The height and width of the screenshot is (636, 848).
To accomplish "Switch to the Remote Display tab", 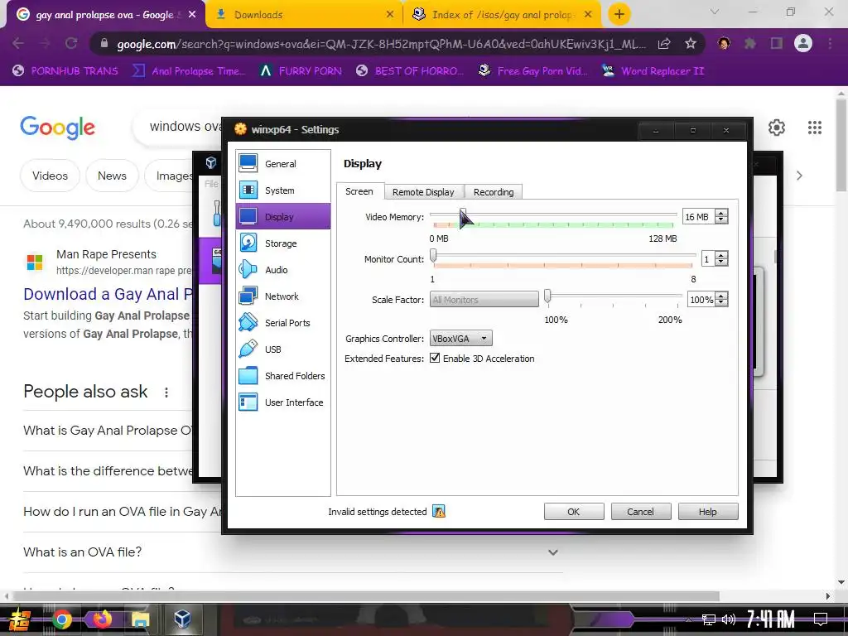I will pos(423,192).
